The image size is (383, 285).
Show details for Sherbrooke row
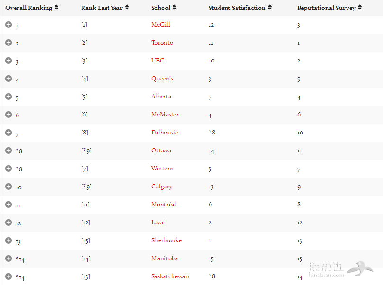pyautogui.click(x=9, y=240)
